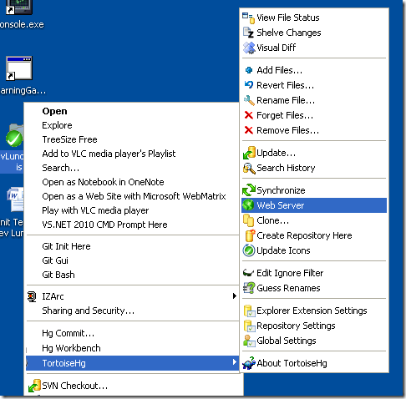406x399 pixels.
Task: Click the Update Icons refresh icon
Action: point(249,250)
